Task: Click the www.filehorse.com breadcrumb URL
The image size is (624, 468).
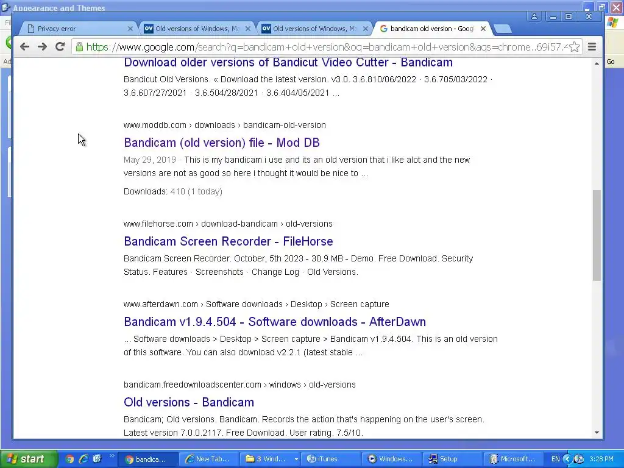Action: click(228, 224)
